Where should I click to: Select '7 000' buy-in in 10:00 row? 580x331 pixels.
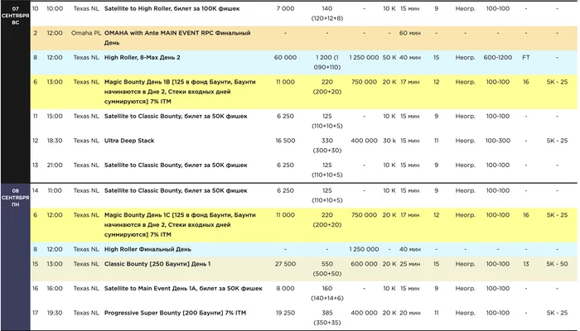pyautogui.click(x=285, y=8)
